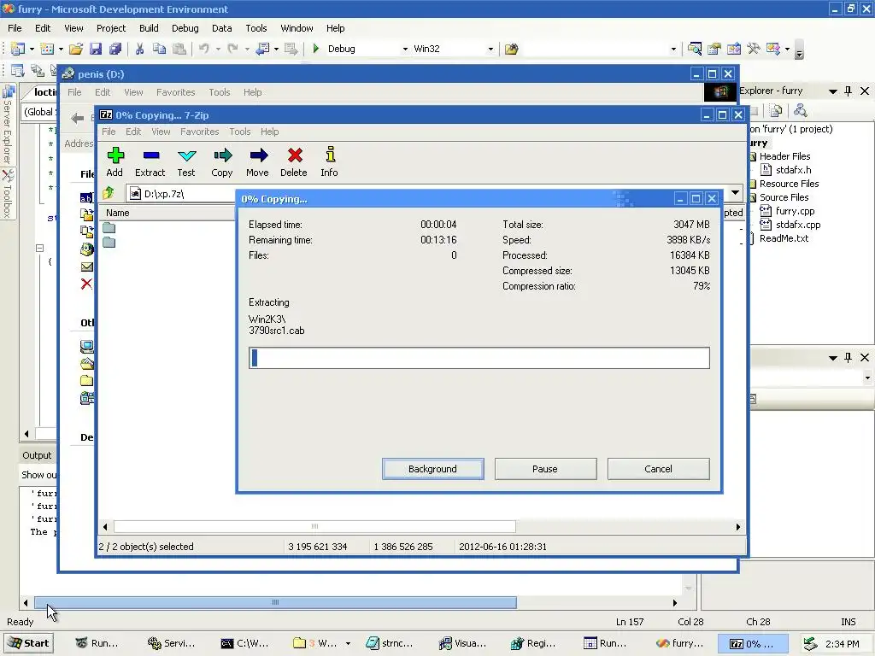Select Resource Files folder in Solution Explorer
Viewport: 875px width, 656px height.
pyautogui.click(x=789, y=184)
